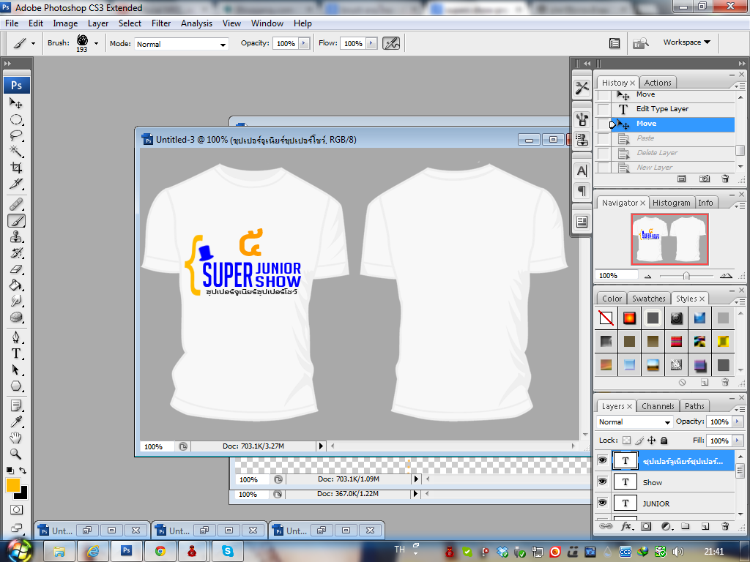This screenshot has width=750, height=562.
Task: Switch to the Channels tab
Action: click(657, 406)
